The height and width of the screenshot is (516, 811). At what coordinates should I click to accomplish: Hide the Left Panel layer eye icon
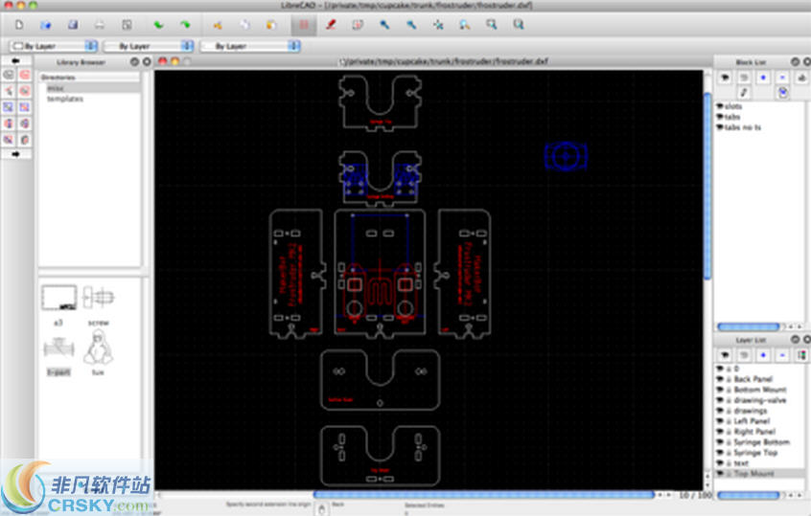click(x=720, y=421)
